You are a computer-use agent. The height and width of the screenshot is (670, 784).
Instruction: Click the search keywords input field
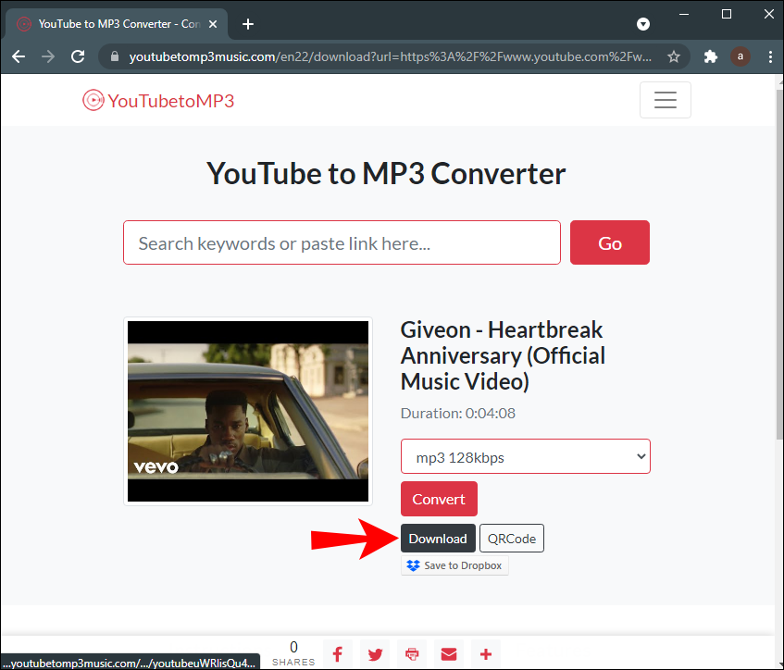point(342,243)
